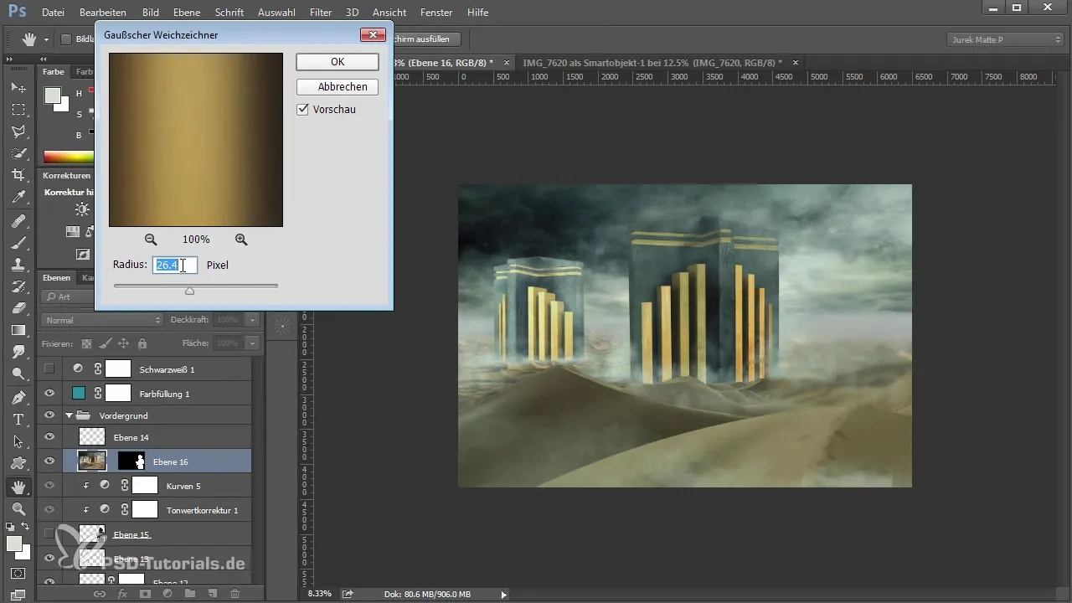Click zoom in icon in blur preview
The image size is (1072, 603).
241,240
